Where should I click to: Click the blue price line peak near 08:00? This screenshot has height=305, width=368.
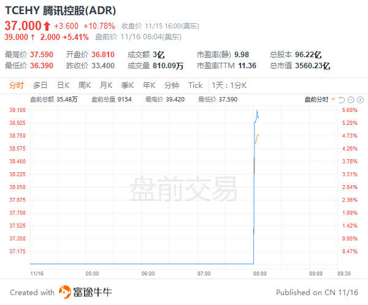(257, 110)
